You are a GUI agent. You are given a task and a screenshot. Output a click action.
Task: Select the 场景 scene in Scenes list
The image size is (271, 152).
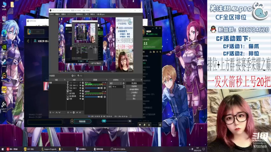(57, 83)
